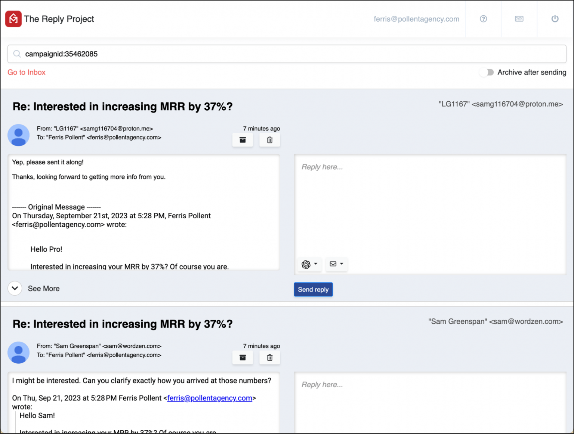Enable Archive after sending
The width and height of the screenshot is (574, 434).
click(x=487, y=72)
